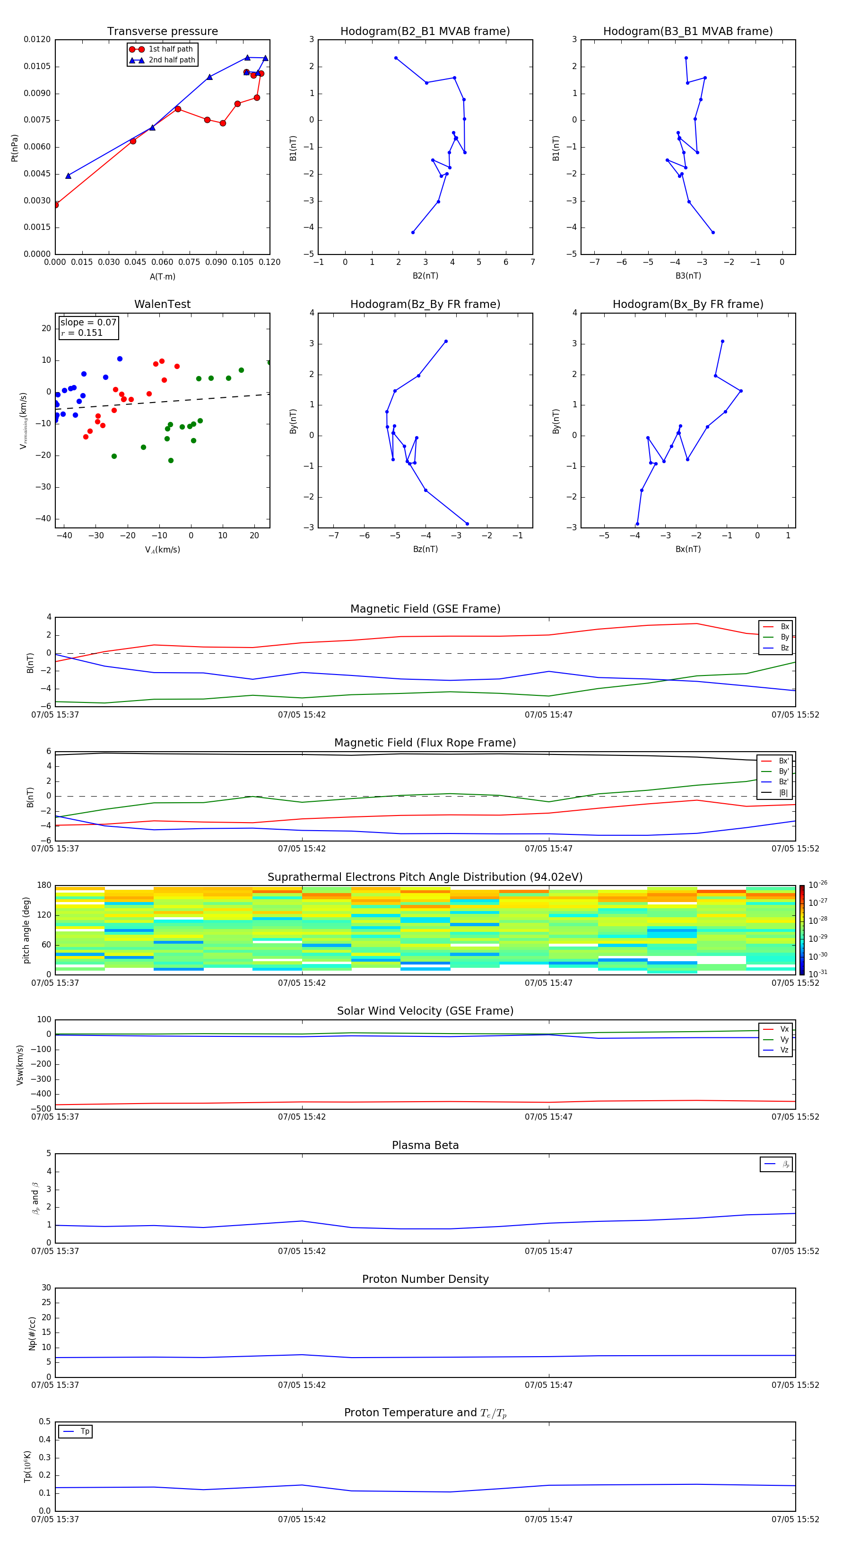The height and width of the screenshot is (1561, 851).
Task: Click the Tp legend in temperature plot
Action: pos(76,1431)
